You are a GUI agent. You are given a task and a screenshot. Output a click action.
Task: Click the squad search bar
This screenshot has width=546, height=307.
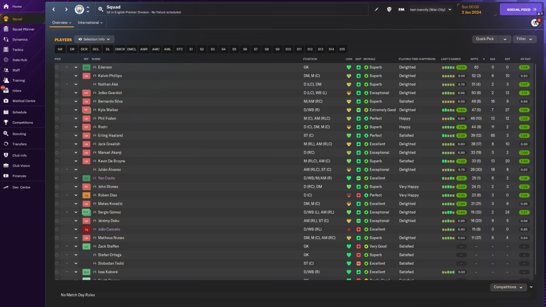232,9
